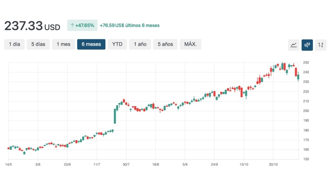Choose the OHLC bar chart icon
The height and width of the screenshot is (185, 329).
(321, 45)
